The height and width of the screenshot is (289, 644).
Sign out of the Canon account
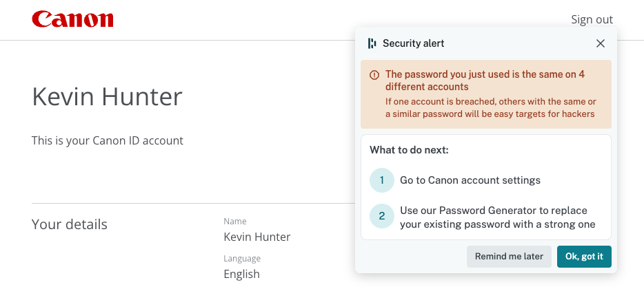tap(592, 19)
